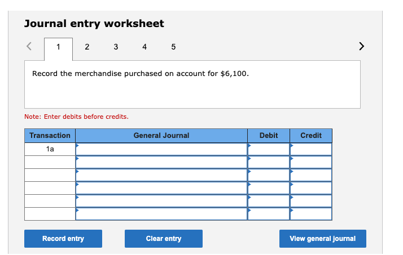Select Debit field in last row
The width and height of the screenshot is (403, 255).
(269, 214)
